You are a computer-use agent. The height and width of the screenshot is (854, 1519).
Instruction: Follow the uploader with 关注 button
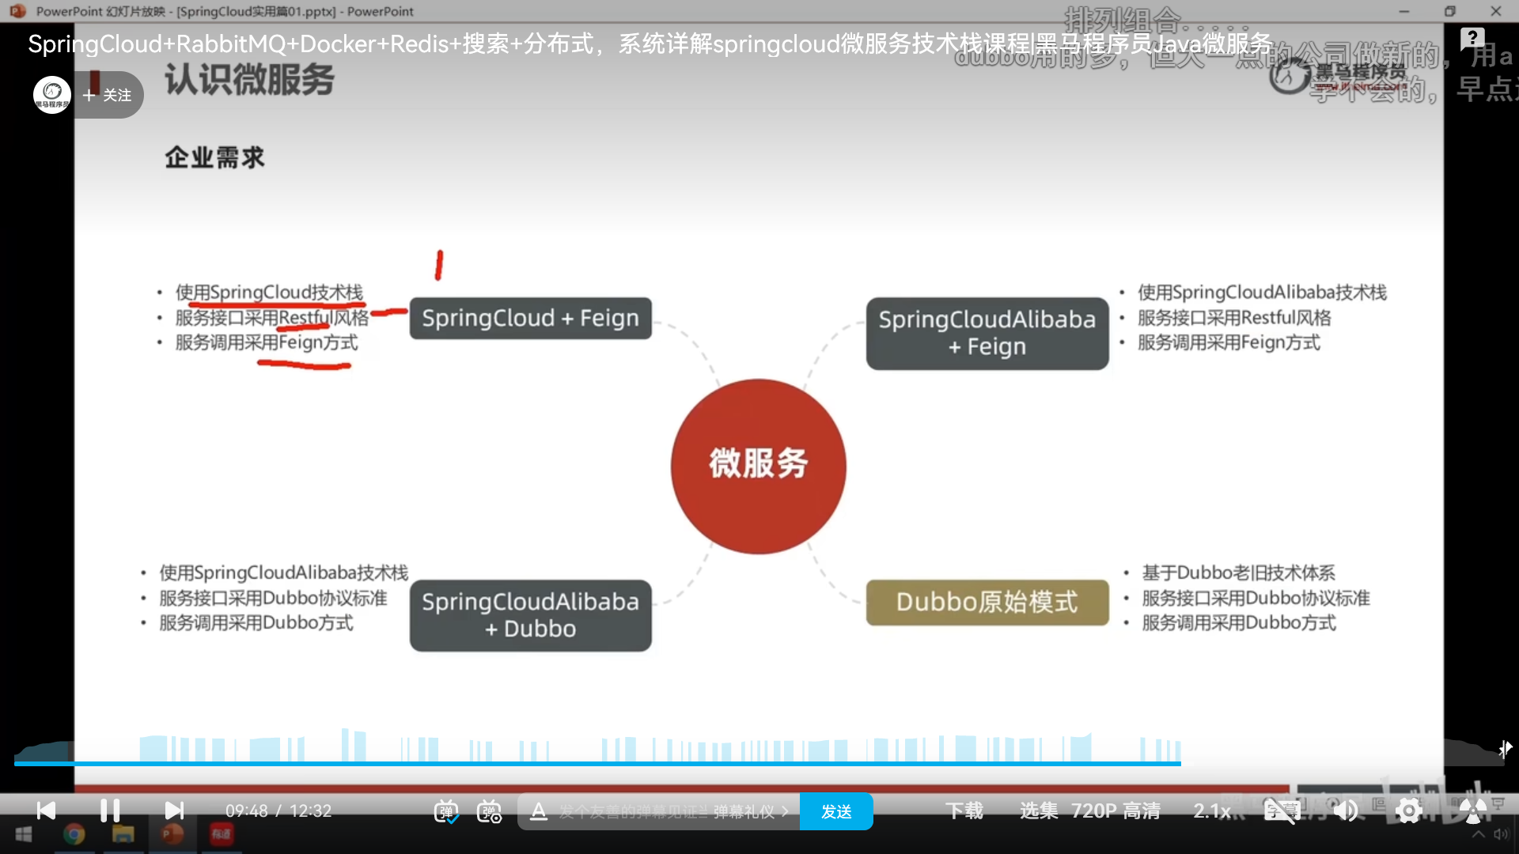tap(108, 95)
